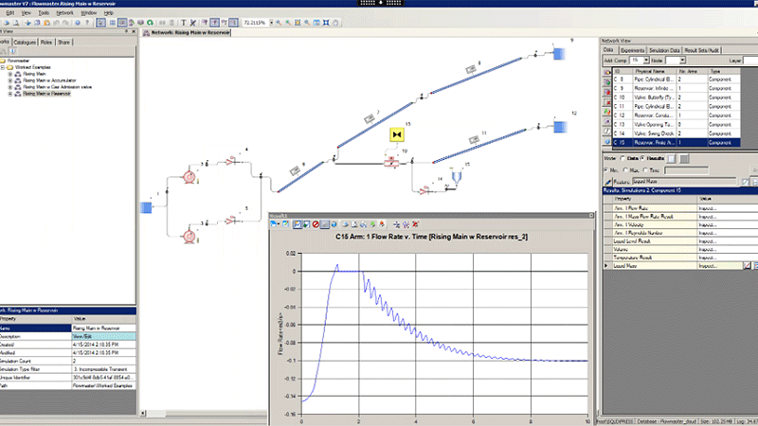
Task: Click the zoom to fit toolbar icon
Action: (326, 23)
